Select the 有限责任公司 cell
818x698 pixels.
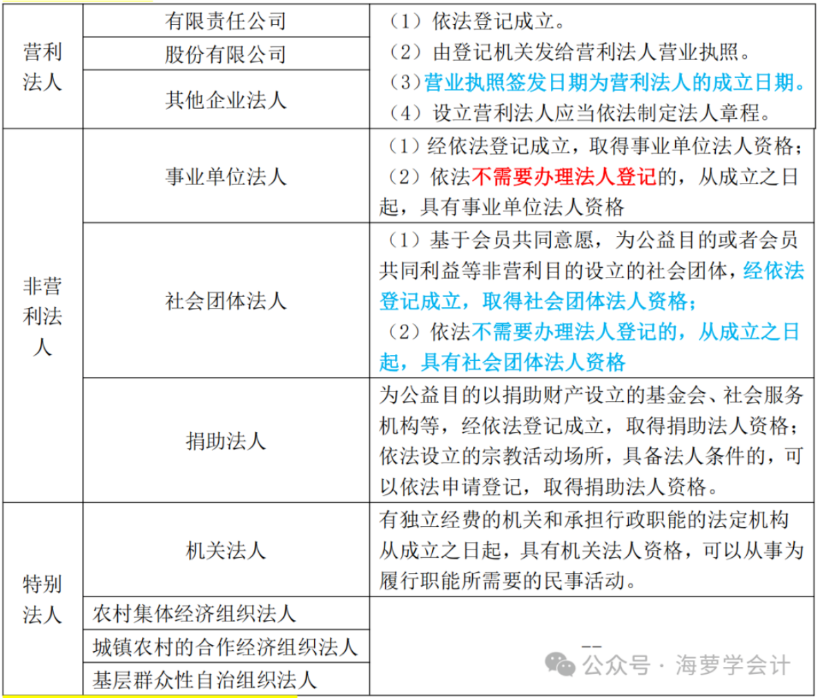click(225, 21)
